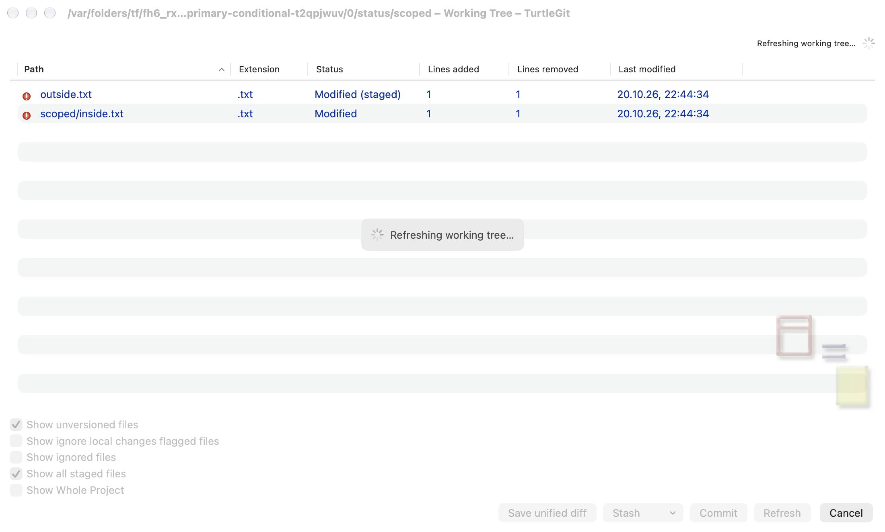
Task: Click the last modified date of outside.txt
Action: [663, 94]
